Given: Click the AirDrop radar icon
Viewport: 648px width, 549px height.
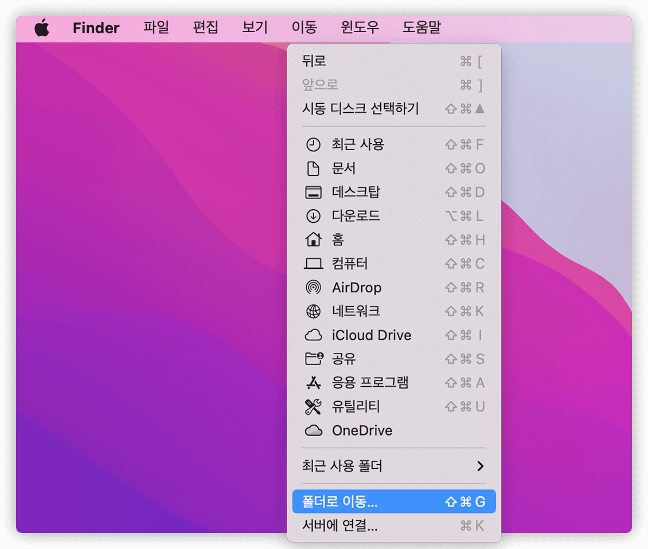Looking at the screenshot, I should coord(313,287).
